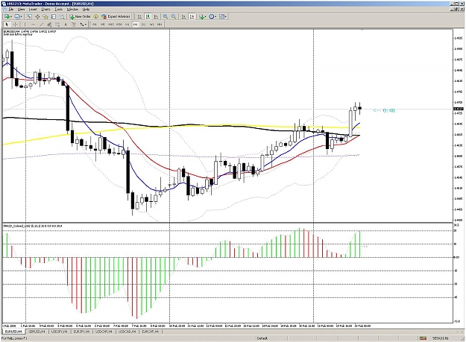Switch to the M15 timeframe
This screenshot has width=466, height=342.
tap(111, 25)
